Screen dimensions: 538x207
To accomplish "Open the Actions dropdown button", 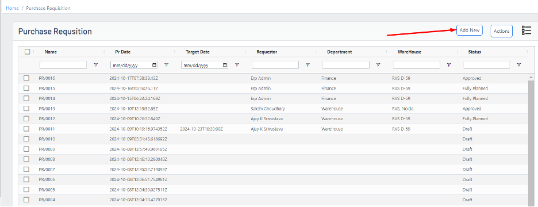I will [501, 31].
